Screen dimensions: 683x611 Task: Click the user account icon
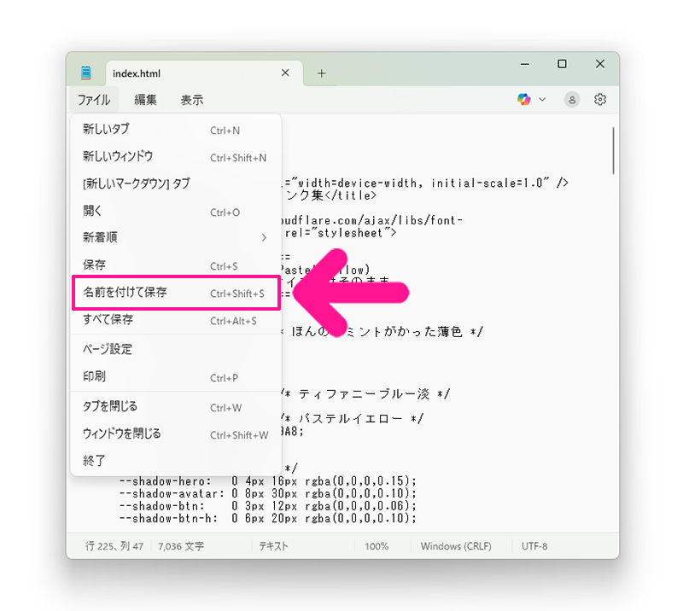click(572, 100)
